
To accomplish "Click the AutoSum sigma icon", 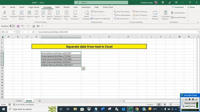I will pyautogui.click(x=13, y=12).
